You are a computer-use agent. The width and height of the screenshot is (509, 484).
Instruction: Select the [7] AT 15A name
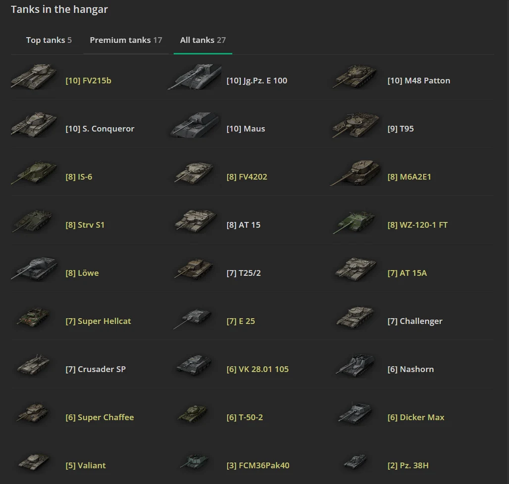(407, 273)
